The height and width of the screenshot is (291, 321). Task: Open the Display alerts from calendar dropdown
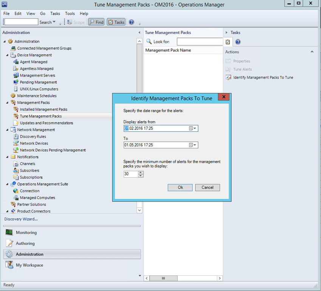click(192, 128)
